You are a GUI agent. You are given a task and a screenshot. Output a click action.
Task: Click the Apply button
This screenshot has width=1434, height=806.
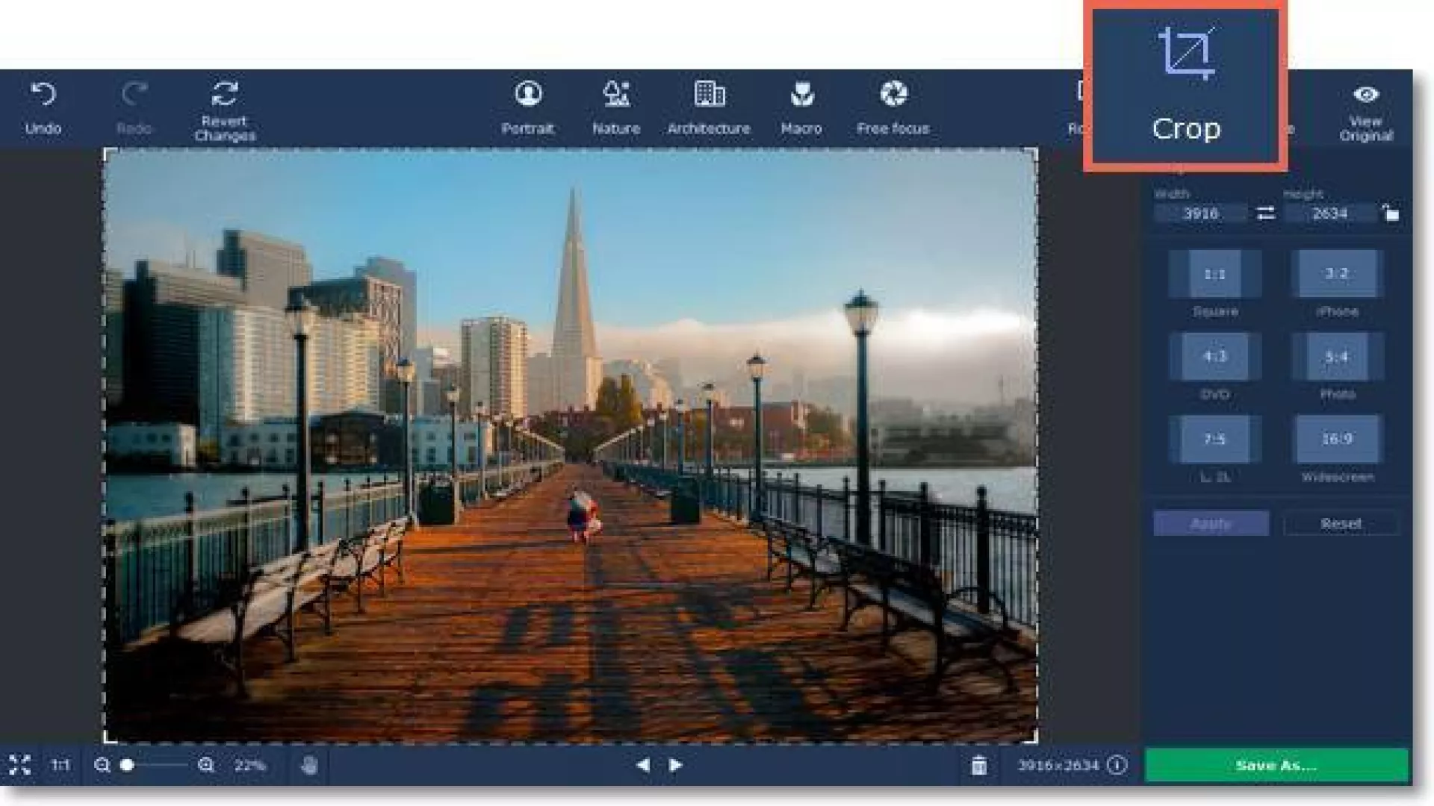[1211, 523]
